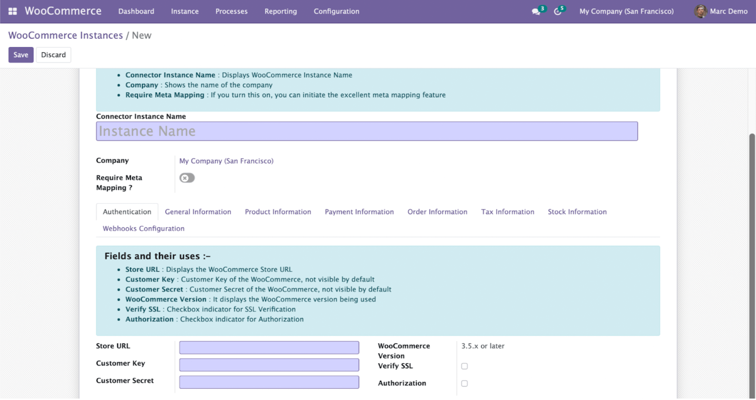Click the Store URL input field
This screenshot has width=756, height=400.
click(x=269, y=347)
